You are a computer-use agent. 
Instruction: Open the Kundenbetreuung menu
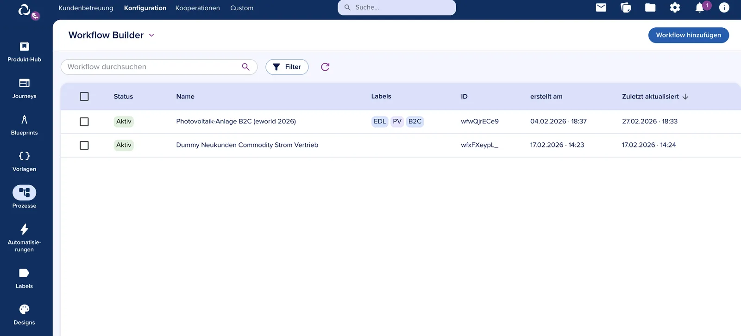click(x=86, y=8)
